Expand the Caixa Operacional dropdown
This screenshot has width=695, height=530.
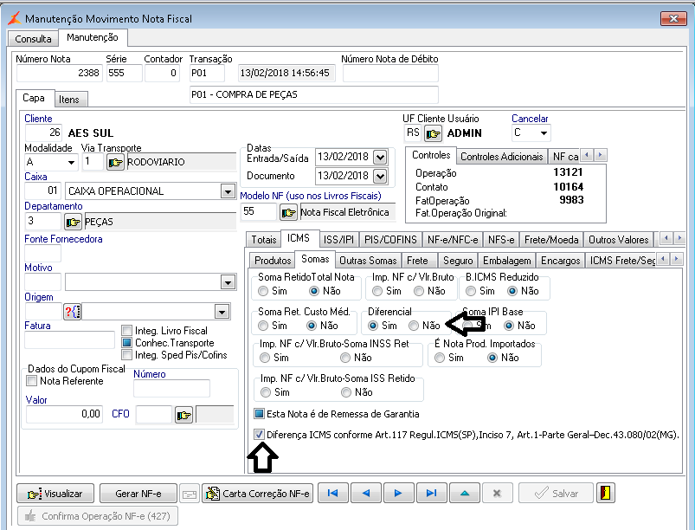(228, 191)
